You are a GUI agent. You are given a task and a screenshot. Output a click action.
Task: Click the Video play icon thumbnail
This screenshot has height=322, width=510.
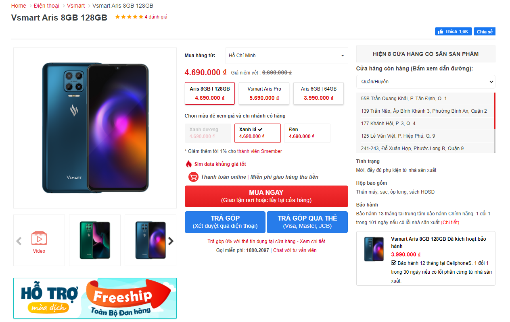pos(39,238)
